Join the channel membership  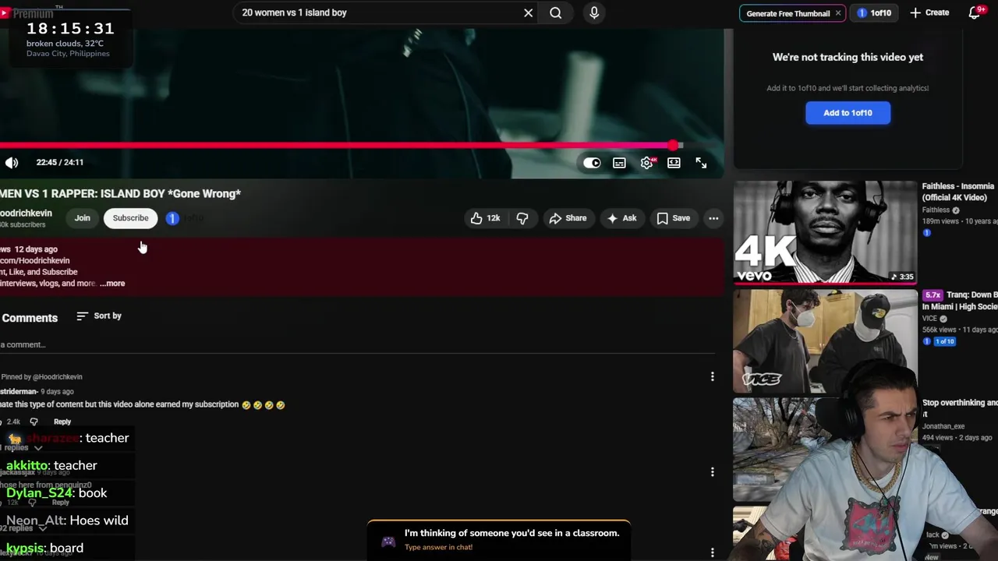(83, 218)
